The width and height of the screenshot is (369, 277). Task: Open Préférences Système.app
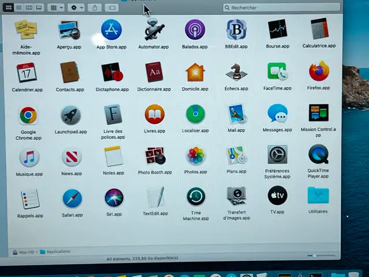tap(277, 155)
